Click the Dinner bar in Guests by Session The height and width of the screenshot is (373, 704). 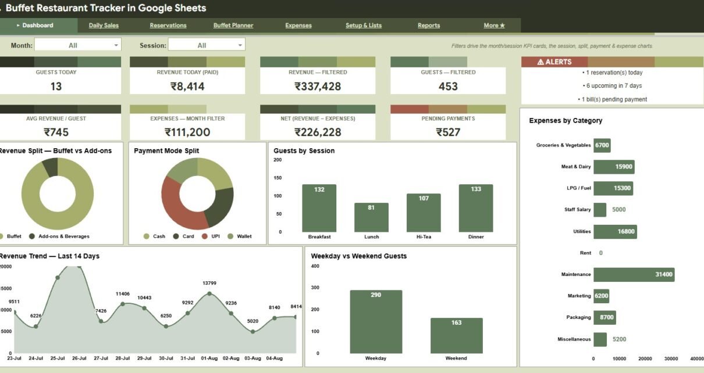[476, 208]
